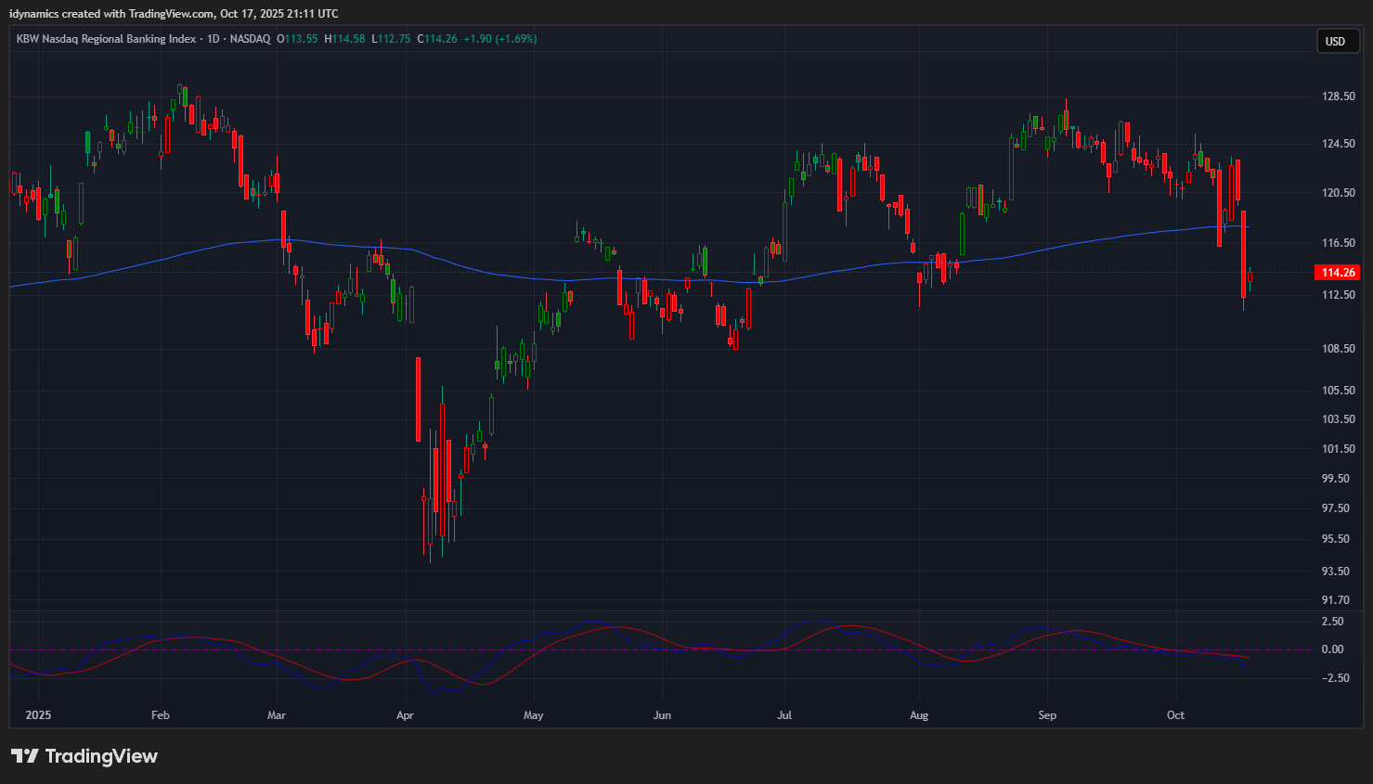Screen dimensions: 1373x784
Task: Select the Jul marker on time axis
Action: click(784, 715)
